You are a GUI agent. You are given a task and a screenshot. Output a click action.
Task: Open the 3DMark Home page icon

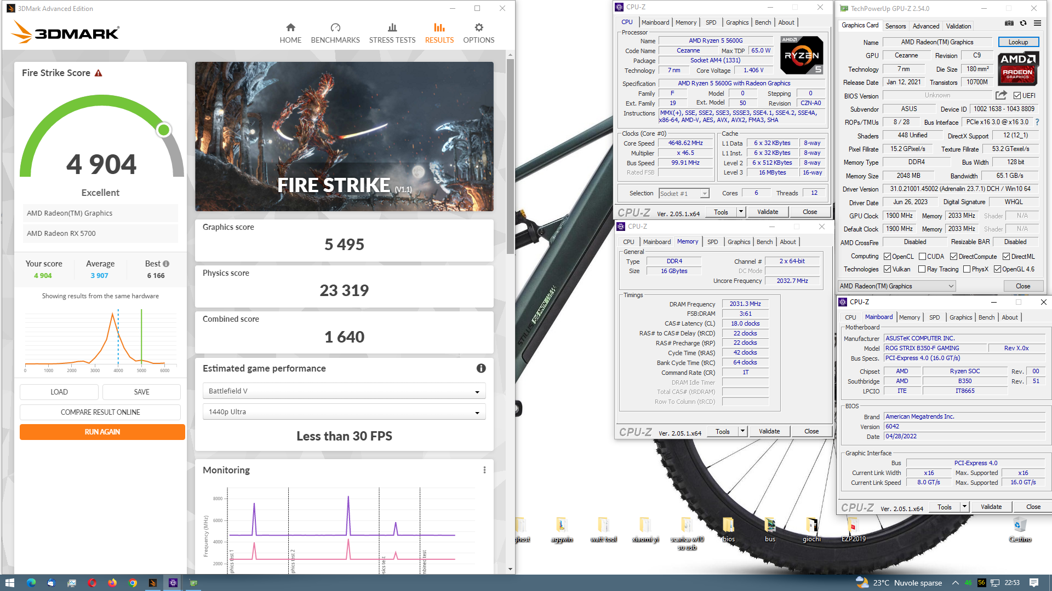tap(290, 27)
